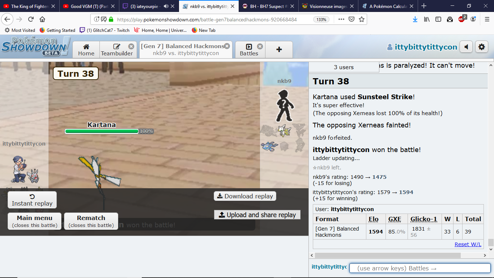Open ittybittytittycon username menu
494x278 pixels.
422,47
